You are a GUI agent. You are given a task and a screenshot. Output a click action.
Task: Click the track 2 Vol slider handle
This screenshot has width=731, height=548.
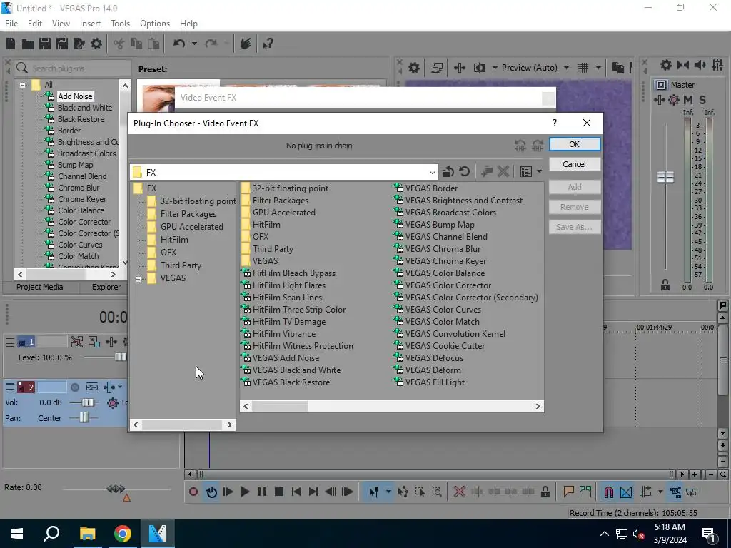88,402
